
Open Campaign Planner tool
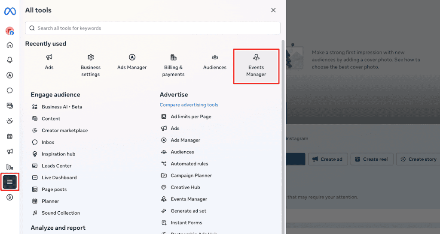point(186,175)
